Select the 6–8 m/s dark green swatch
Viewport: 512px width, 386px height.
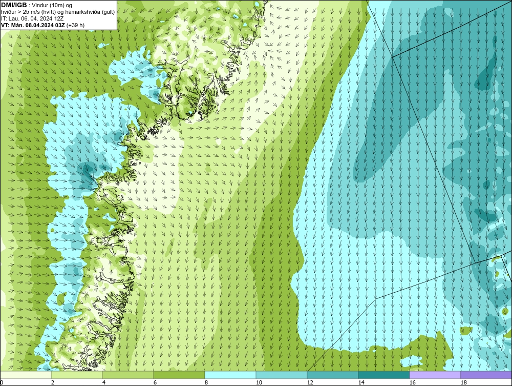[x=179, y=375]
